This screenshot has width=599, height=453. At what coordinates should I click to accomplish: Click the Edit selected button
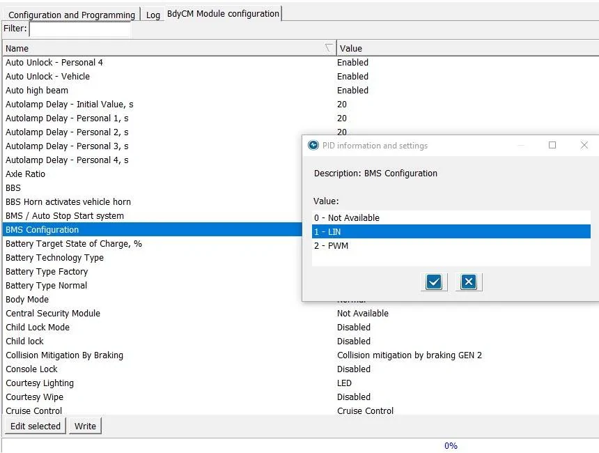(x=35, y=426)
